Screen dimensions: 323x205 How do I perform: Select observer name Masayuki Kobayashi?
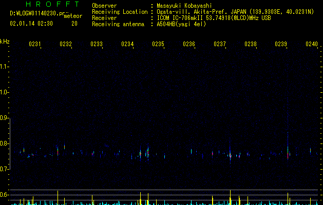tap(184, 6)
